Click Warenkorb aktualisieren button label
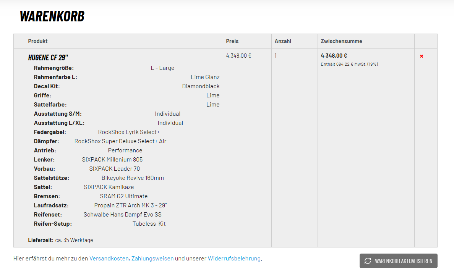This screenshot has width=454, height=270. (404, 261)
